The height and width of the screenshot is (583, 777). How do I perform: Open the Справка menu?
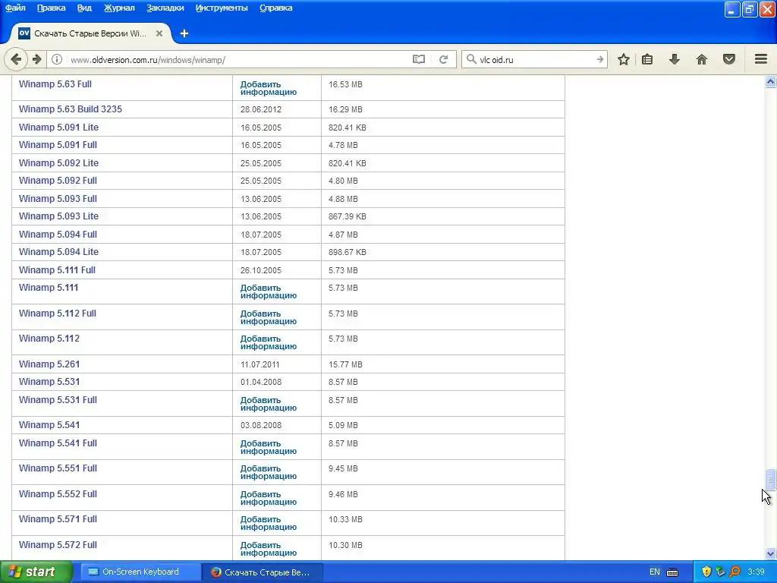276,8
